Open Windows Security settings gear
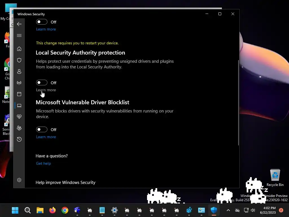Viewport: 289px width, 217px height. pos(19,180)
